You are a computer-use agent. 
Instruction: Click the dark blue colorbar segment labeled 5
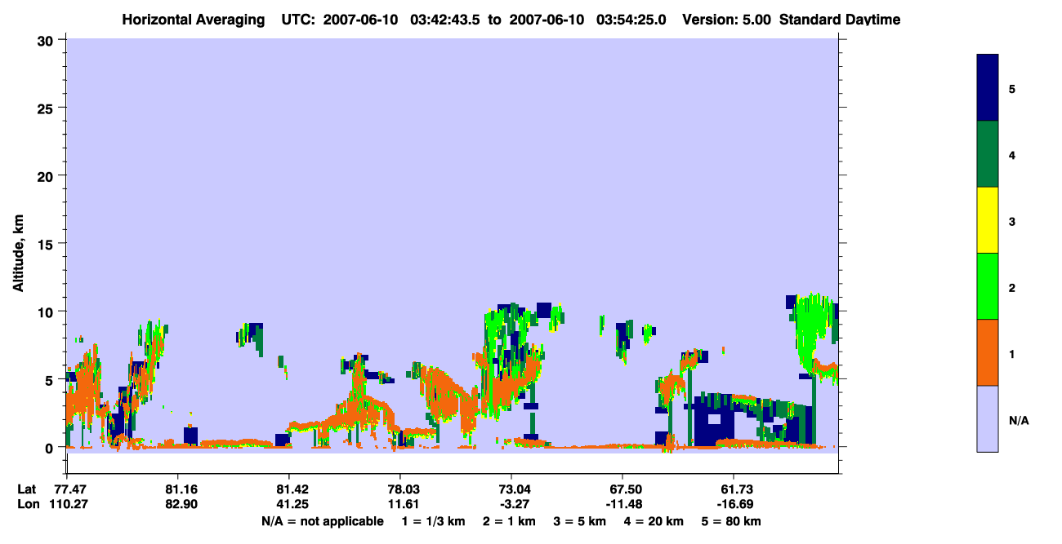coord(988,88)
